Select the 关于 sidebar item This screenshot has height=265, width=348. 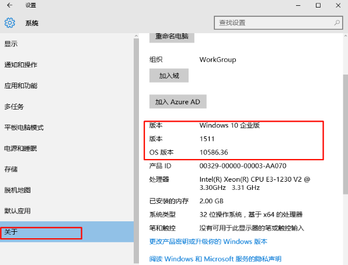(67, 232)
